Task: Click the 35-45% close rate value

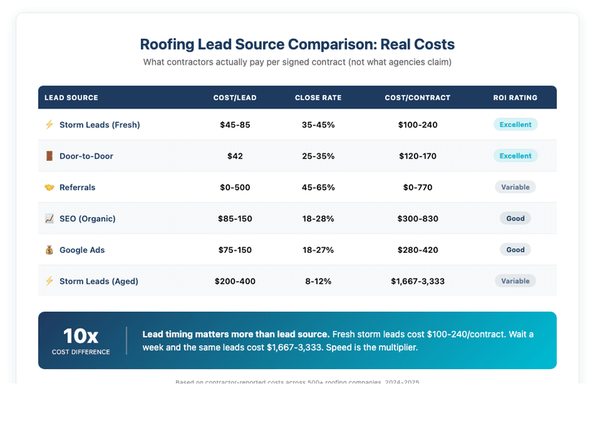Action: click(318, 125)
